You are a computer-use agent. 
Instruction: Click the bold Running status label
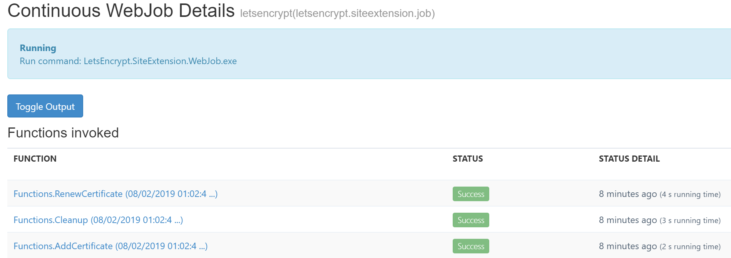point(38,48)
